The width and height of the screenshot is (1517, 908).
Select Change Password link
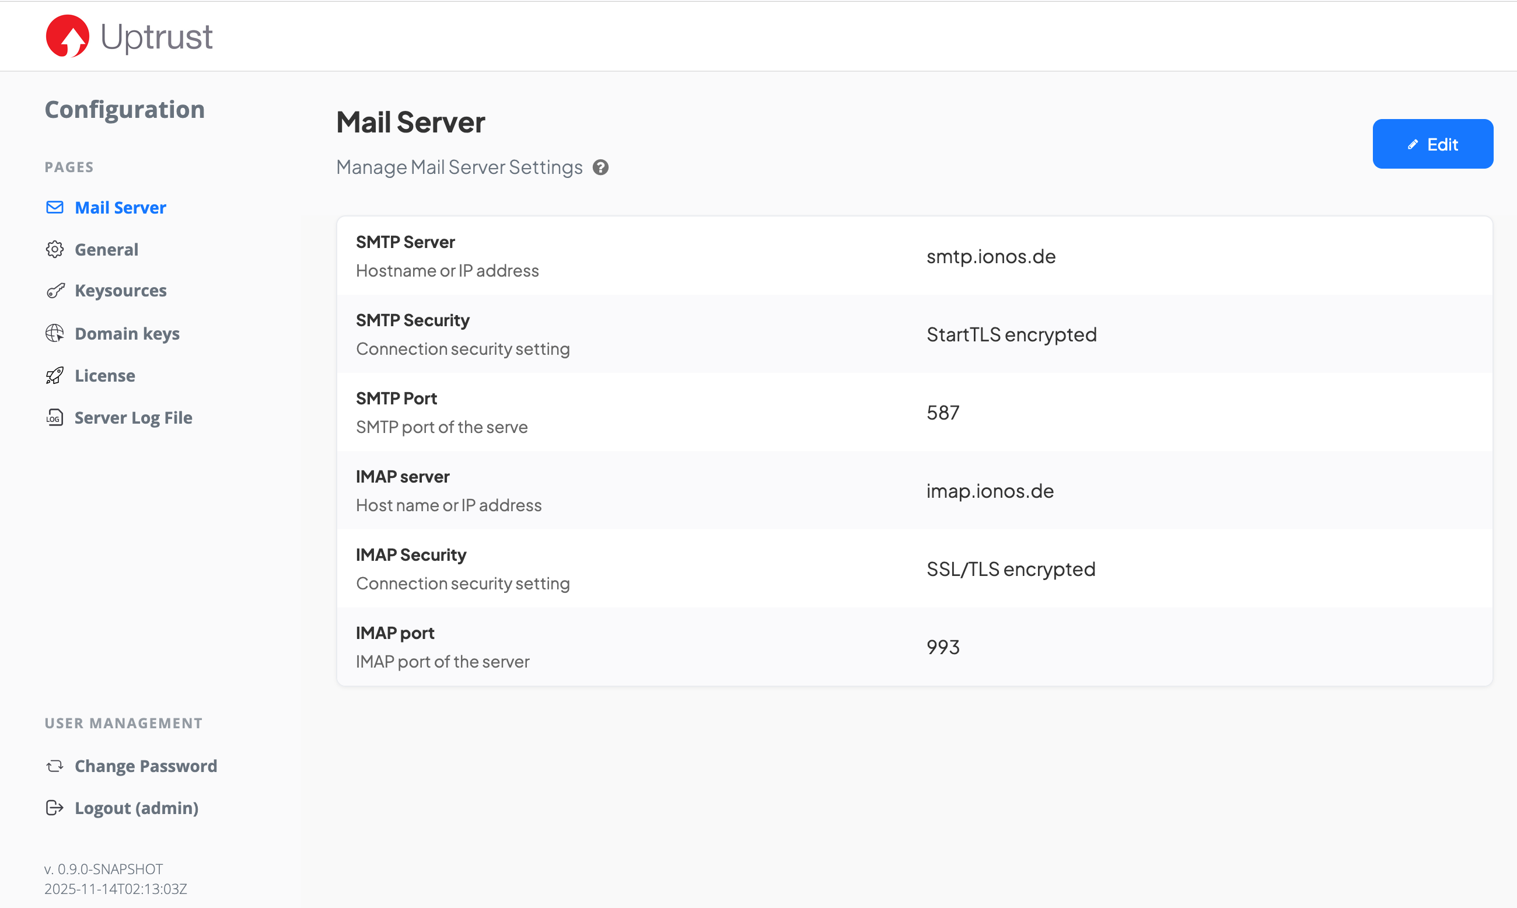point(146,766)
